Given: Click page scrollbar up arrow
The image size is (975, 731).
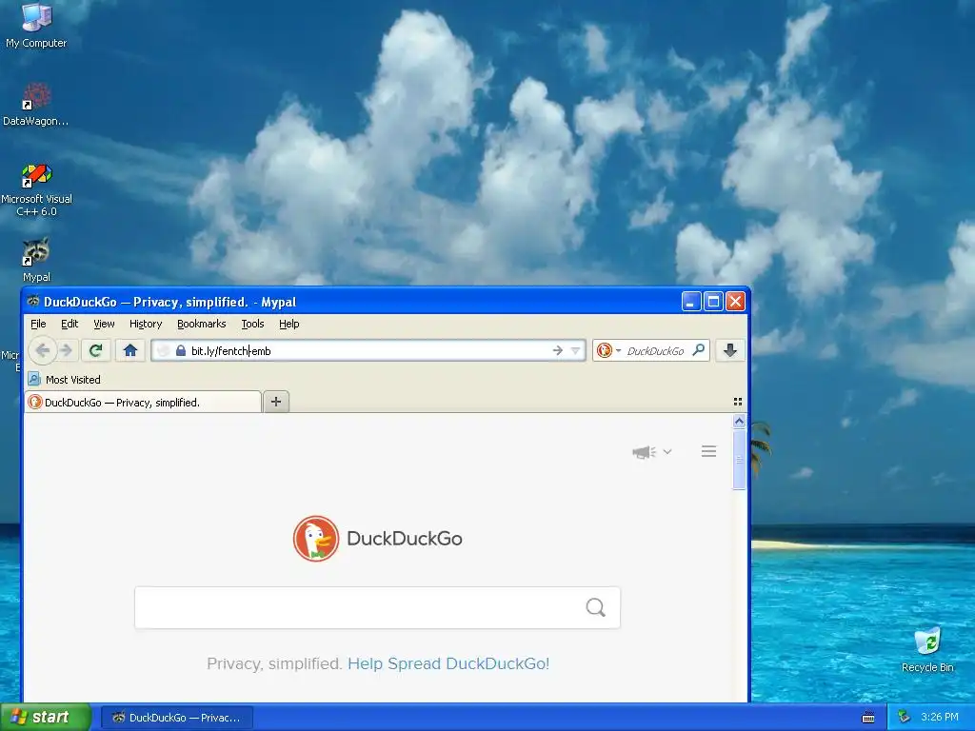Looking at the screenshot, I should pyautogui.click(x=739, y=422).
